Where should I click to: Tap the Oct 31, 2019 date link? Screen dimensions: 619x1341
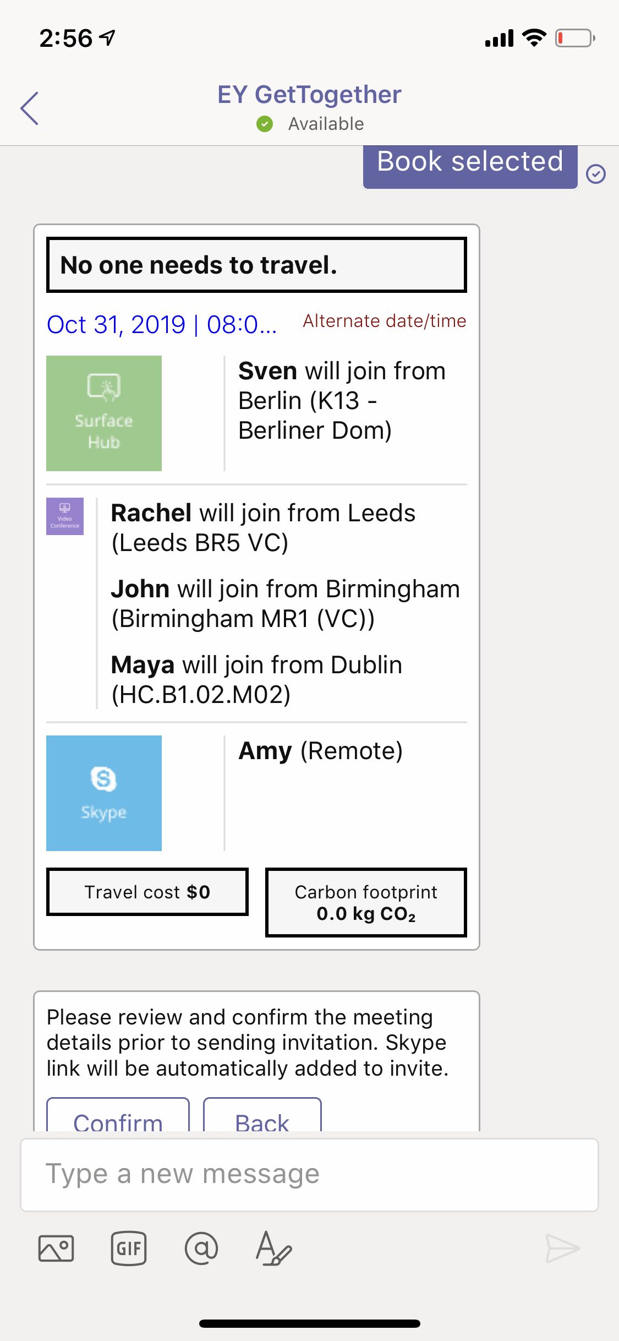point(162,325)
